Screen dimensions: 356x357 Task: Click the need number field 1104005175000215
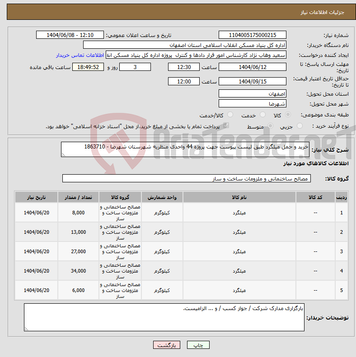click(x=252, y=35)
